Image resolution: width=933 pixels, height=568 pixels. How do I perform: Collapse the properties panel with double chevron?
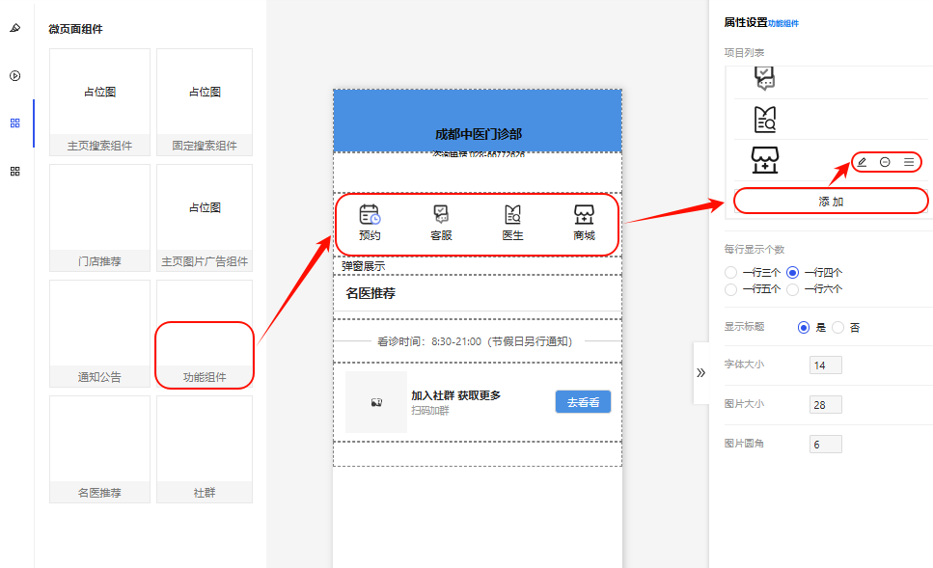700,372
